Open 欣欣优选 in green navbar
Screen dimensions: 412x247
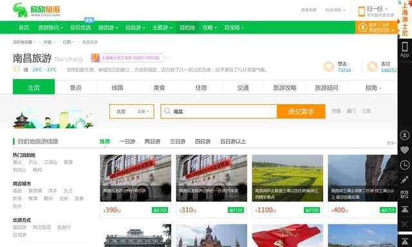[x=80, y=28]
